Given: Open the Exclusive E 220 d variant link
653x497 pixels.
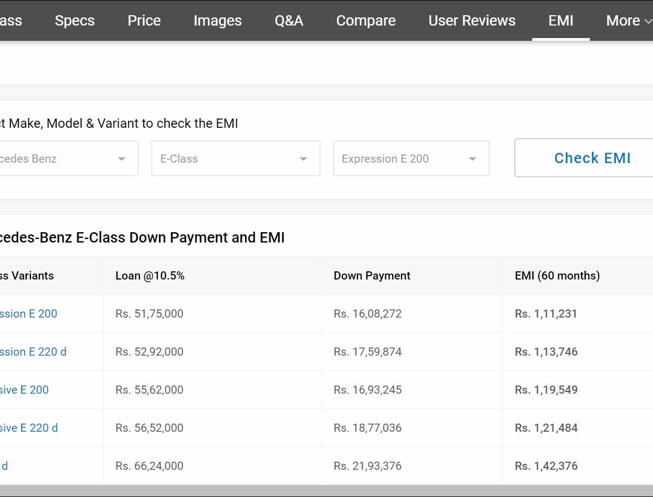Looking at the screenshot, I should 28,428.
